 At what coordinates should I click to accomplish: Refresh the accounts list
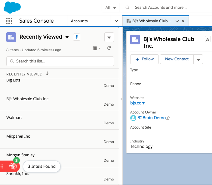click(x=109, y=48)
